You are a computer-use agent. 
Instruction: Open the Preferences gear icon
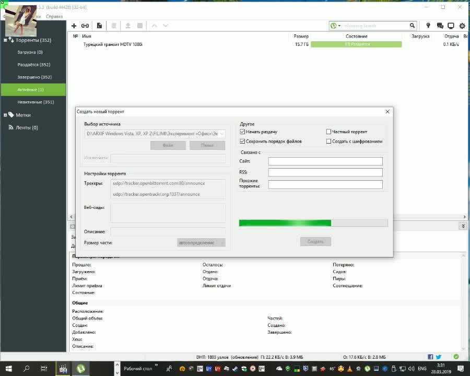click(462, 26)
